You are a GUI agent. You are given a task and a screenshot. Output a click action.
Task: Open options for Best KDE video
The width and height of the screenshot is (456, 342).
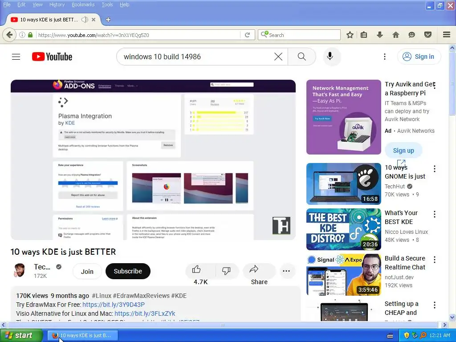[x=435, y=214]
